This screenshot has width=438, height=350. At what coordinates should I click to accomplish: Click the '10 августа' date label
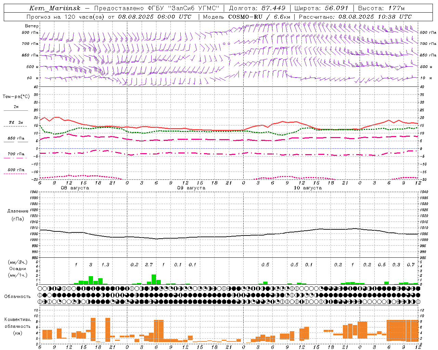coord(308,188)
